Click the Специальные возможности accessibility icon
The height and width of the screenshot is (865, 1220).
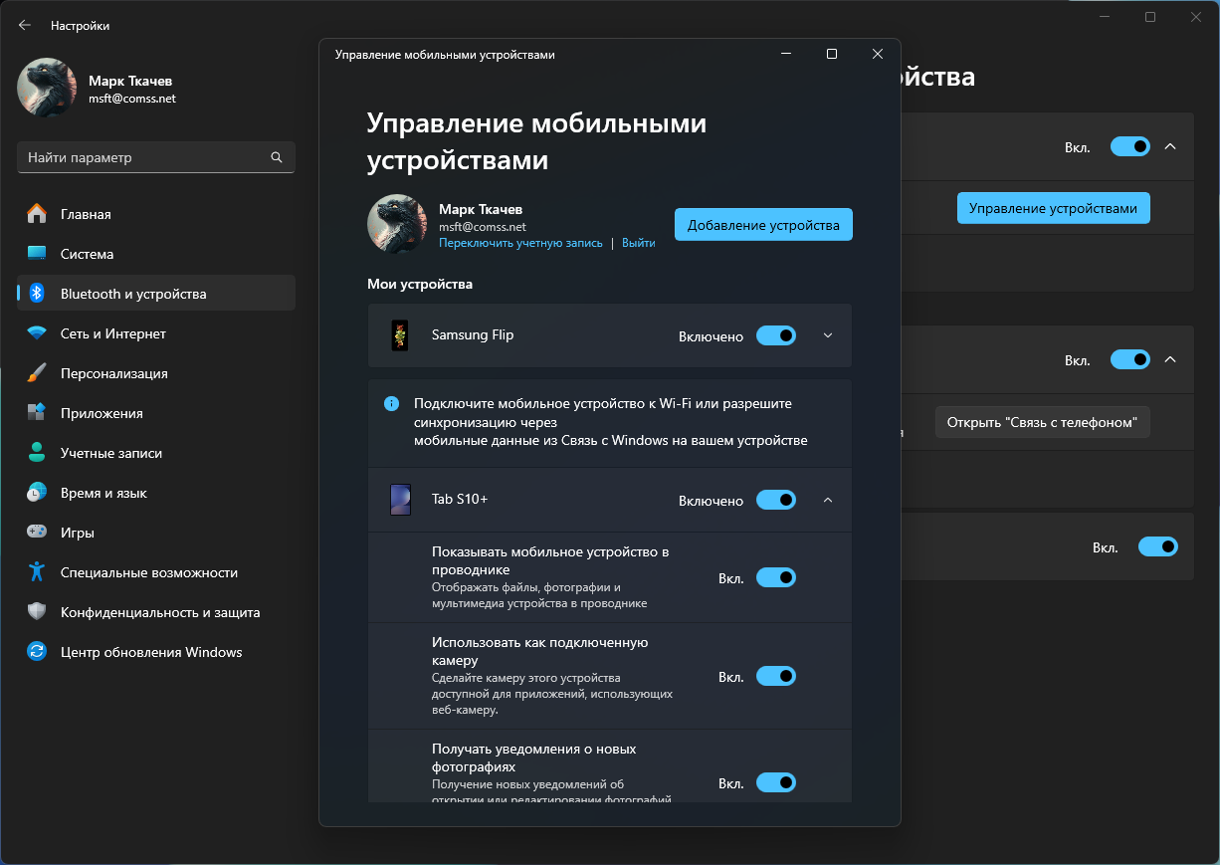click(37, 572)
